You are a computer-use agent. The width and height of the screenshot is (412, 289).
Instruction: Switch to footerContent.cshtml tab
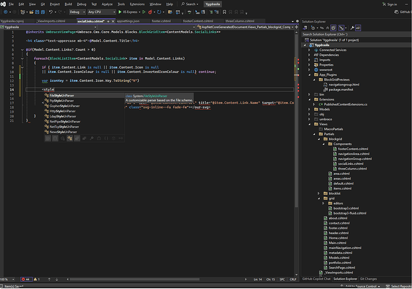[x=198, y=21]
